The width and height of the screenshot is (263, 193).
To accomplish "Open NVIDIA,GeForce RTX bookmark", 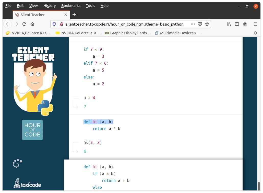I will pyautogui.click(x=29, y=33).
